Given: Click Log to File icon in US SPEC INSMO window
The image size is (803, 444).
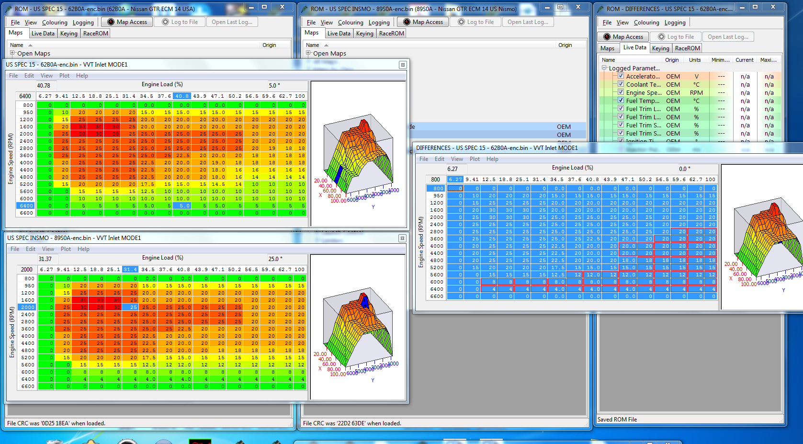Looking at the screenshot, I should [x=462, y=22].
